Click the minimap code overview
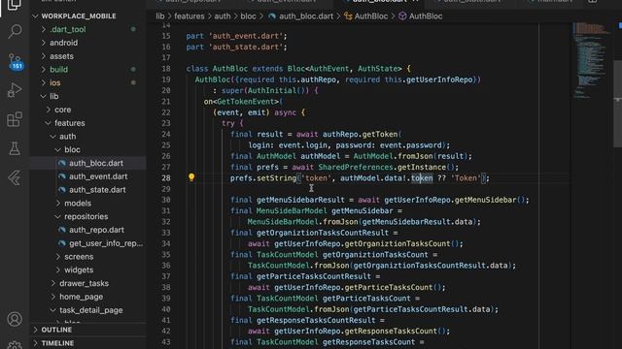Image resolution: width=622 pixels, height=349 pixels. coord(591,59)
